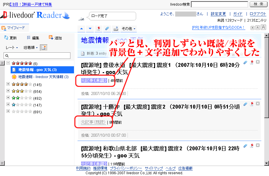The image size is (269, 176).
Task: Clip the 十勝沖 earthquake entry
Action: [245, 104]
